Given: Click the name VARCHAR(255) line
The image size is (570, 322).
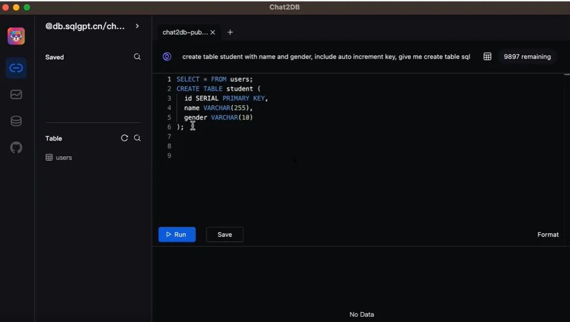Looking at the screenshot, I should coord(218,108).
